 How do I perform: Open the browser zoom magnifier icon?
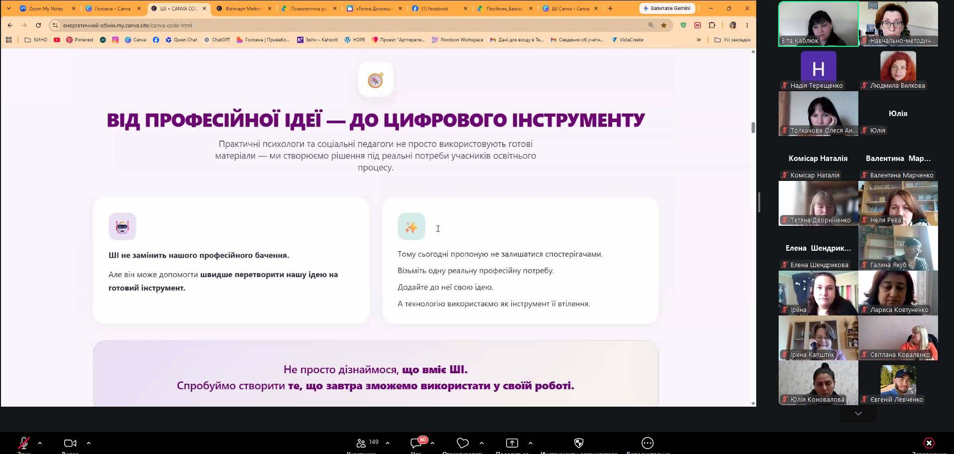[x=651, y=25]
